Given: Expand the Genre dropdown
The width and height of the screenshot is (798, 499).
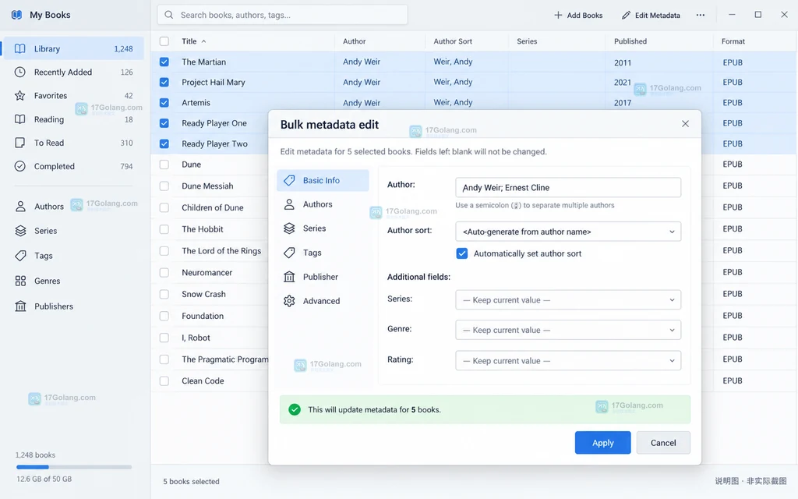Looking at the screenshot, I should 568,330.
